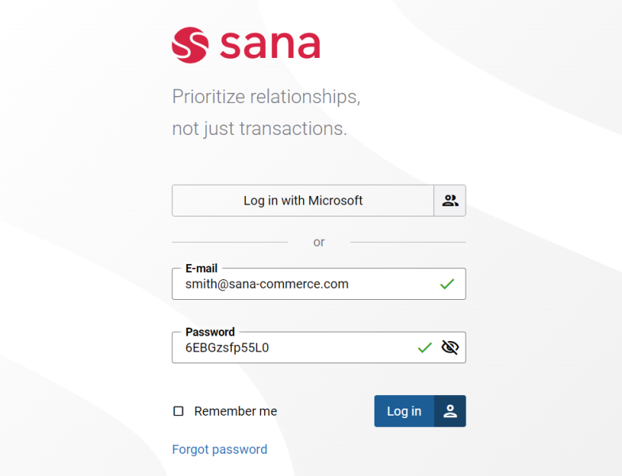The height and width of the screenshot is (476, 622).
Task: Click the green checkmark in Password field
Action: tap(425, 347)
